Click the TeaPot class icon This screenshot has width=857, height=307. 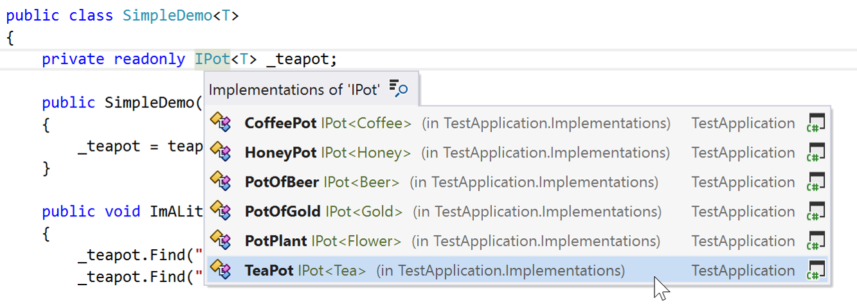[x=221, y=270]
